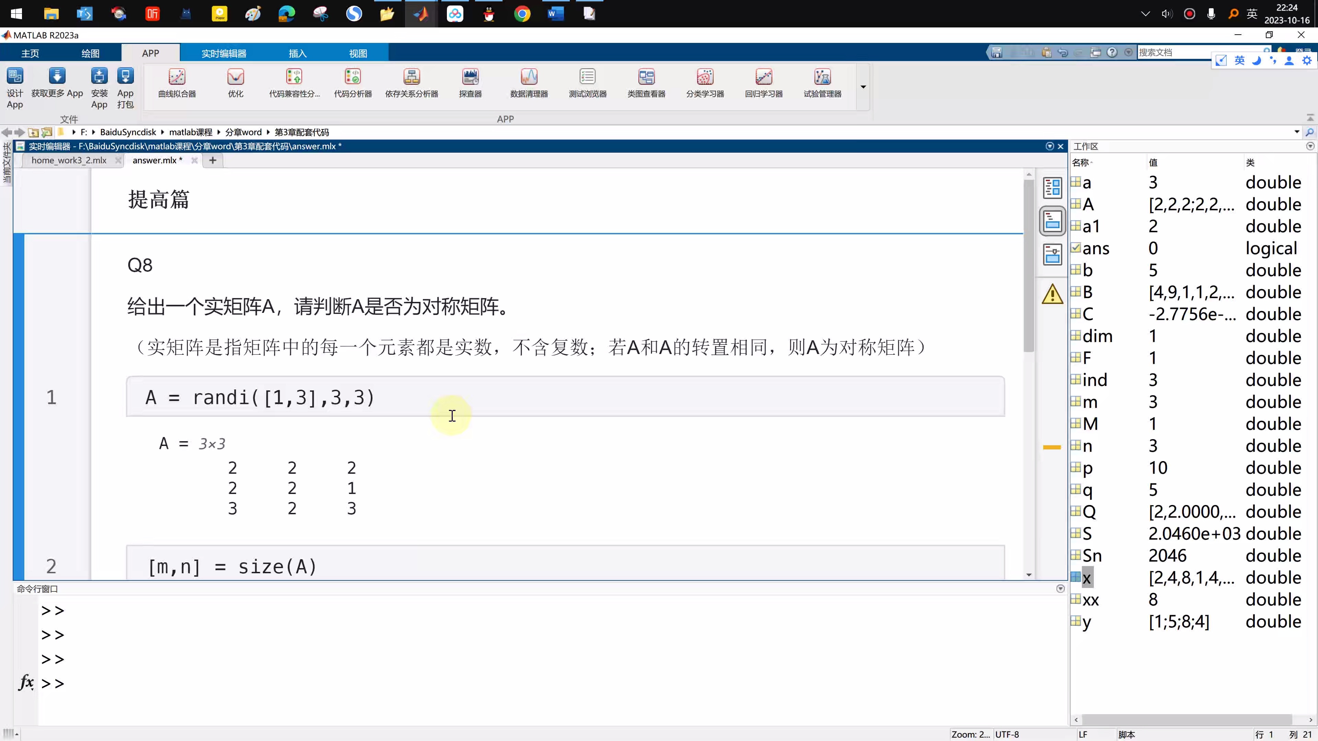Open the address bar history dropdown
The image size is (1318, 741).
[x=1296, y=132]
